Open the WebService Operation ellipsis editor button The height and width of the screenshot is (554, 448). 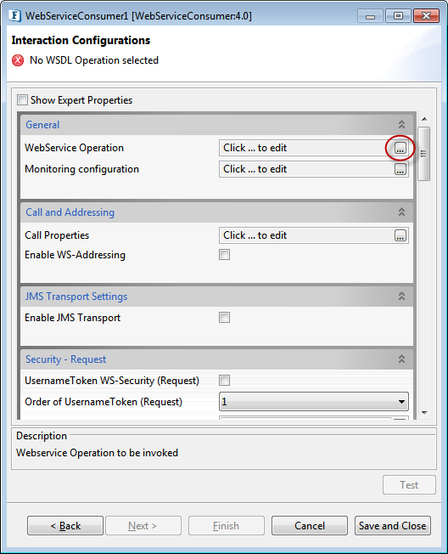point(400,148)
